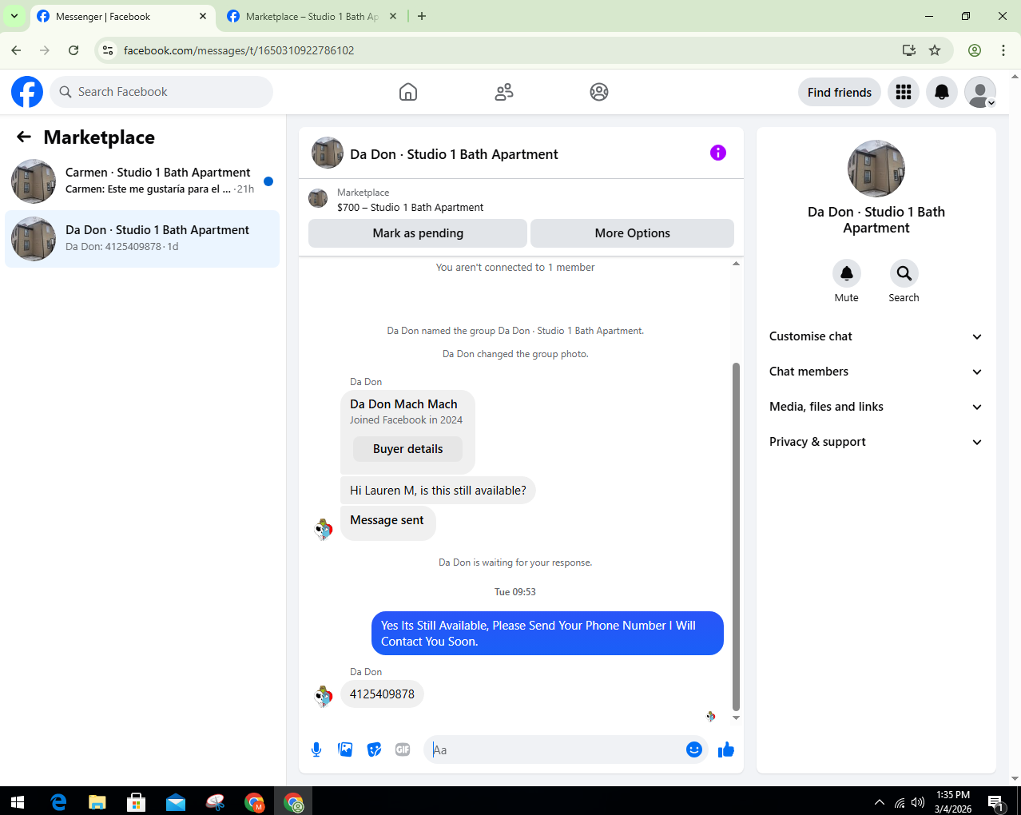
Task: Send a voice clip with microphone icon
Action: 316,749
